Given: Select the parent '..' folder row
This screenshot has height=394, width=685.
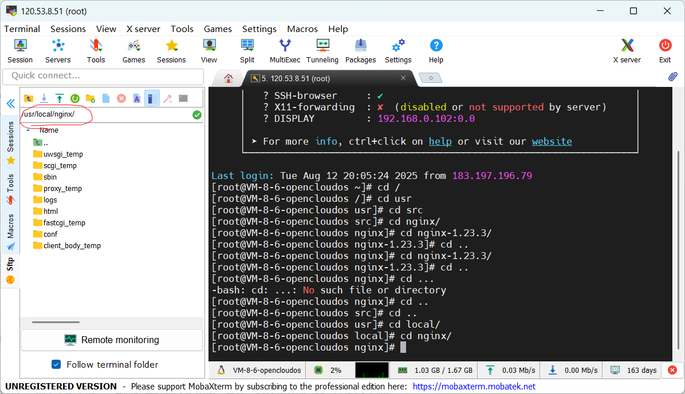Looking at the screenshot, I should tap(41, 143).
